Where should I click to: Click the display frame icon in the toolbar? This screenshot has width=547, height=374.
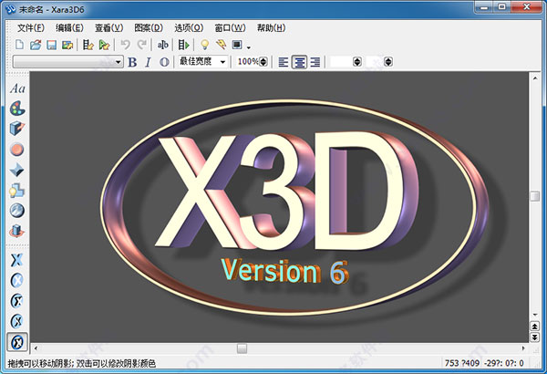point(237,45)
